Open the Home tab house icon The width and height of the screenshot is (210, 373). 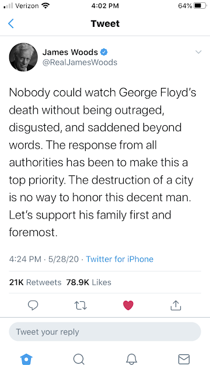click(x=26, y=359)
